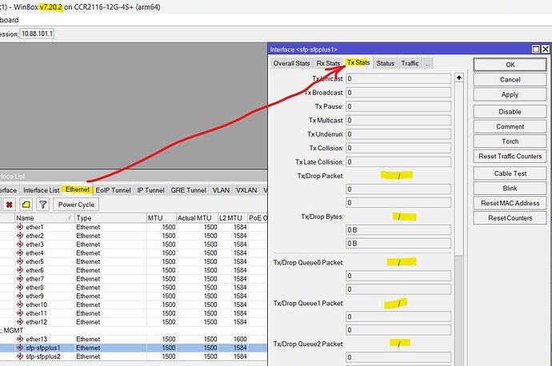
Task: Open the EoIP Tunnel tab
Action: click(113, 190)
